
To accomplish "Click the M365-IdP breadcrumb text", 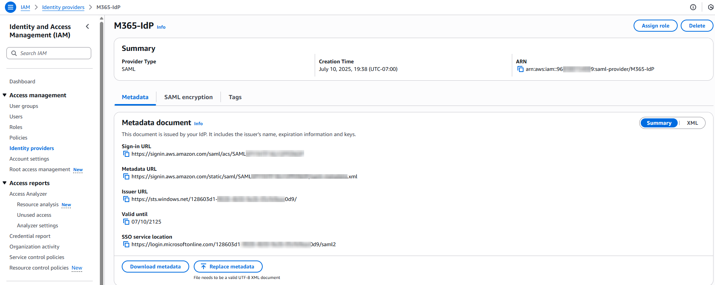I will (x=109, y=7).
